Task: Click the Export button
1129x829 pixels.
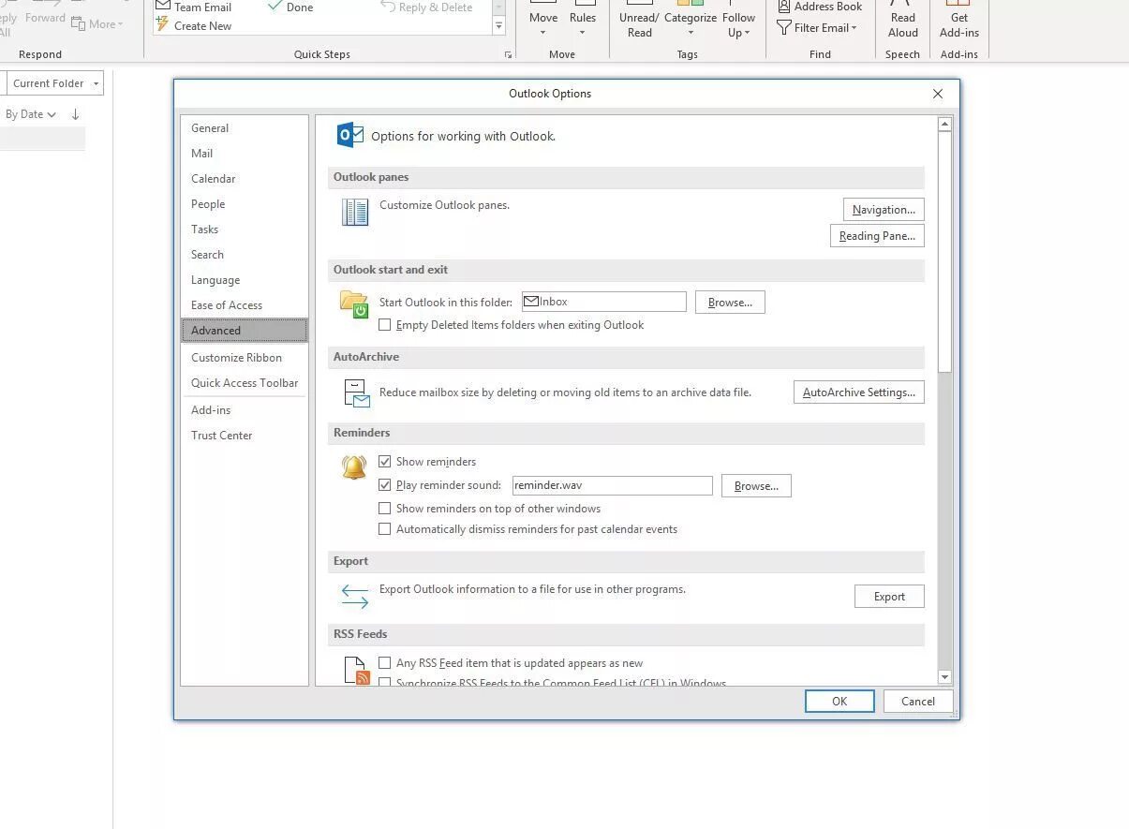Action: 889,597
